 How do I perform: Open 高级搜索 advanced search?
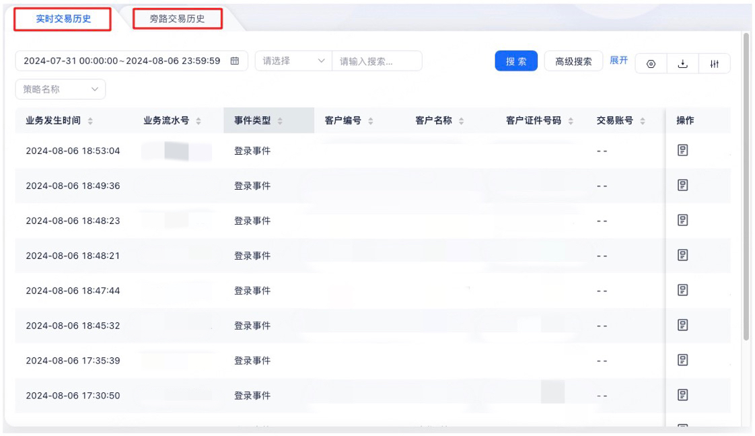tap(573, 61)
